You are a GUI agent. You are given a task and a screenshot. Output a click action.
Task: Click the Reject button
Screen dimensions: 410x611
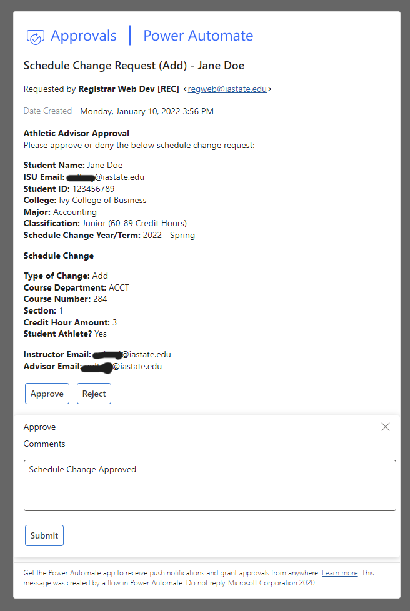tap(94, 394)
